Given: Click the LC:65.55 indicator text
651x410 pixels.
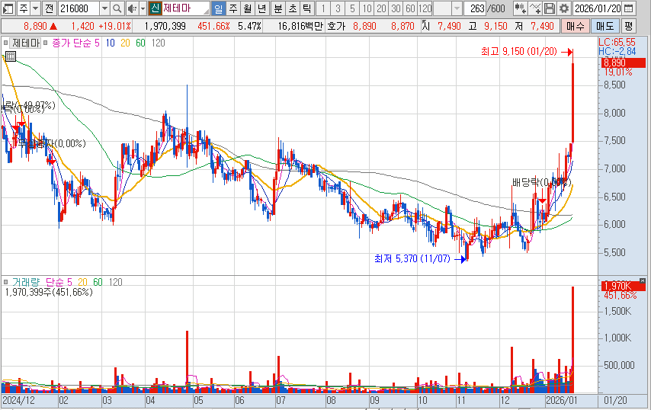Looking at the screenshot, I should (x=617, y=42).
